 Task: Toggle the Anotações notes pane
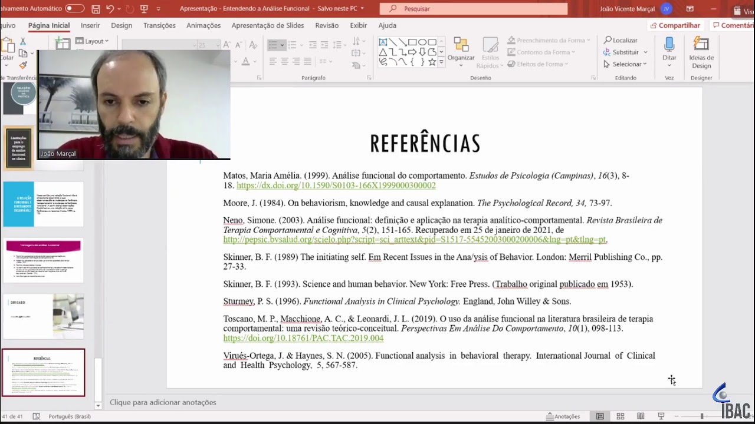563,416
